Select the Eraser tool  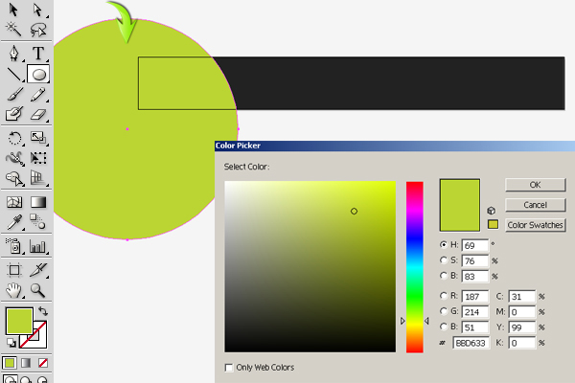click(x=38, y=114)
